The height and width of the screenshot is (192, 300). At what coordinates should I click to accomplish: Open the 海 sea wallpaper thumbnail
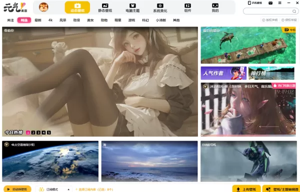tap(149, 161)
